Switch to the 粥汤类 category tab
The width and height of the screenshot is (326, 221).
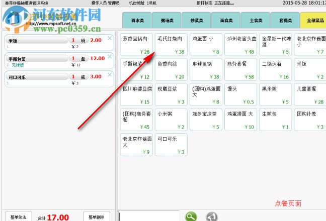point(167,20)
